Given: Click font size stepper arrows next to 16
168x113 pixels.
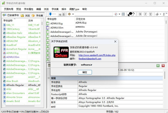Looking at the screenshot, I should pos(64,14).
